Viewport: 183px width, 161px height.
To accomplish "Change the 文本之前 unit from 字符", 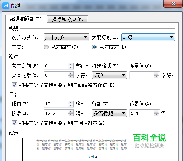I will [82, 66].
